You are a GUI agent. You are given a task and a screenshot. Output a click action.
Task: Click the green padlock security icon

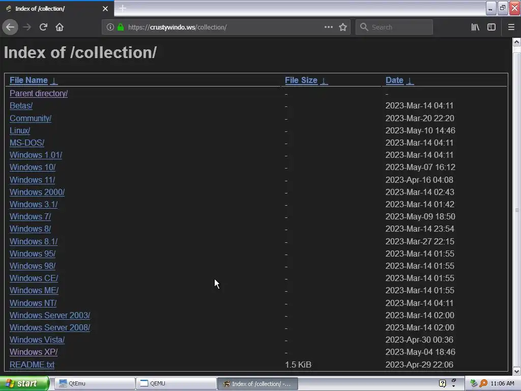pyautogui.click(x=121, y=27)
